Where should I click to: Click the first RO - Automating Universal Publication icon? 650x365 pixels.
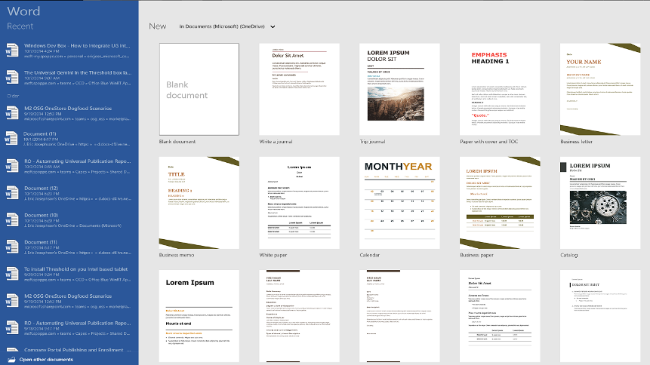click(12, 166)
